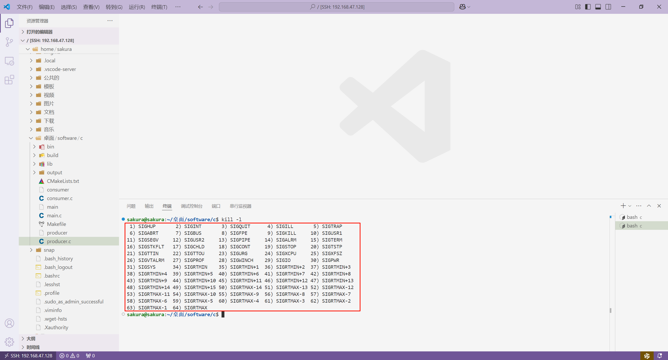Expand the .vscode-server folder
This screenshot has height=360, width=668.
[x=69, y=69]
